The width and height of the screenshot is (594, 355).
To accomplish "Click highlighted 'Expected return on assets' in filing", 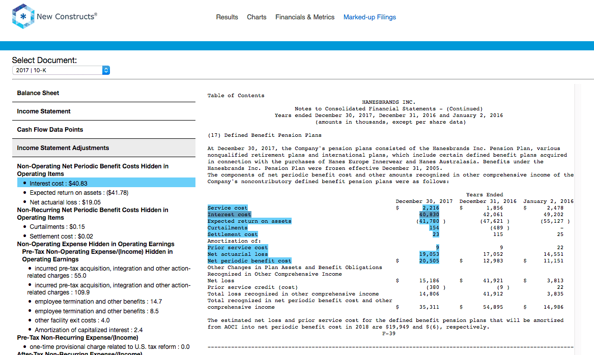I will point(249,221).
